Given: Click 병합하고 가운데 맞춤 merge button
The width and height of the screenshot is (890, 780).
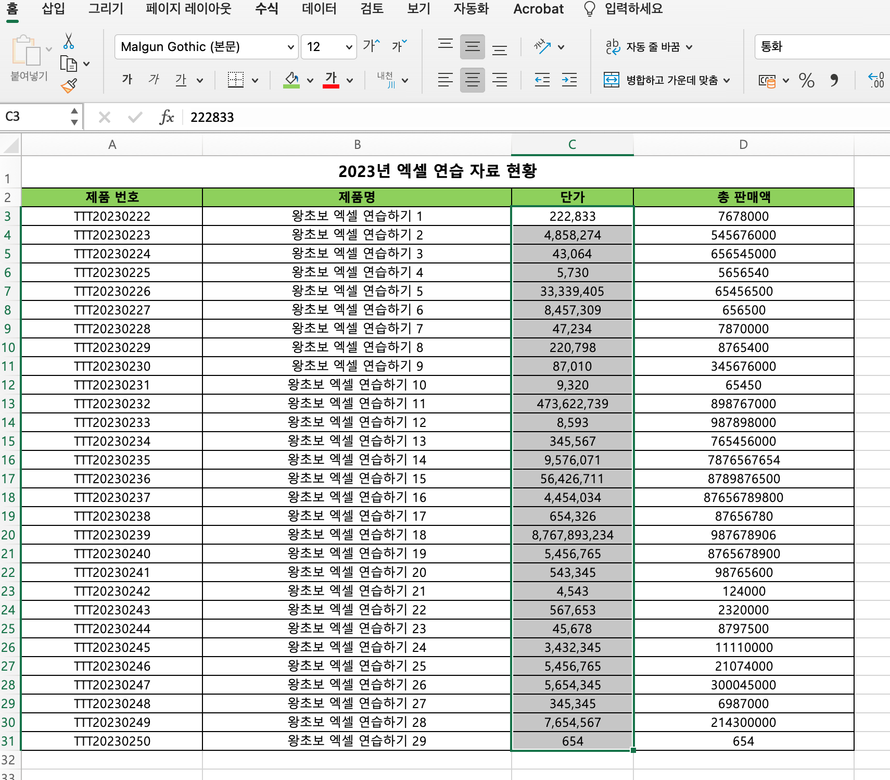Looking at the screenshot, I should pos(667,80).
